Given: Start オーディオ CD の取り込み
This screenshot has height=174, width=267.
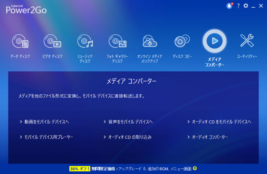Looking at the screenshot, I should 130,137.
